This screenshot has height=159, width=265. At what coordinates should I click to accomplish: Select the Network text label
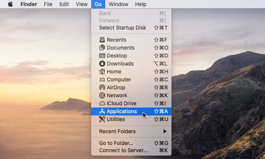117,95
